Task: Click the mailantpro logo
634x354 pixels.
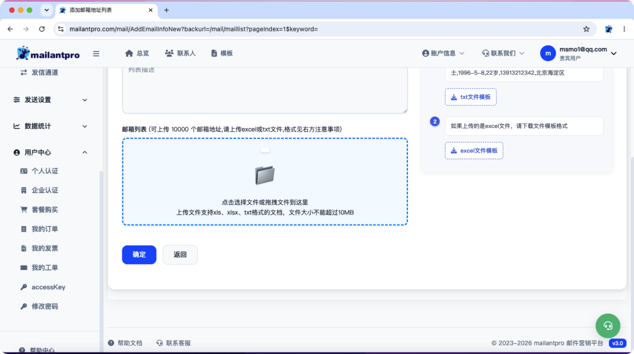Action: click(x=48, y=53)
